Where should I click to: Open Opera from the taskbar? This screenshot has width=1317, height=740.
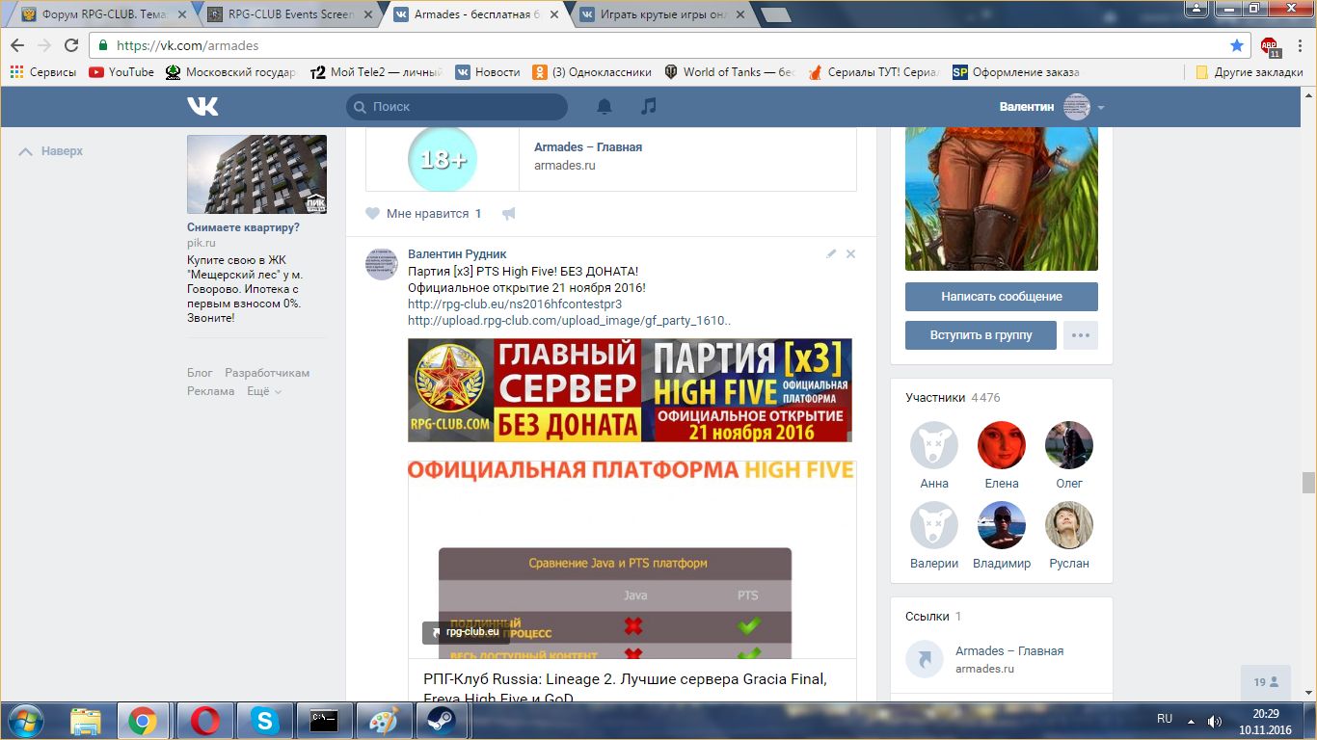coord(204,721)
